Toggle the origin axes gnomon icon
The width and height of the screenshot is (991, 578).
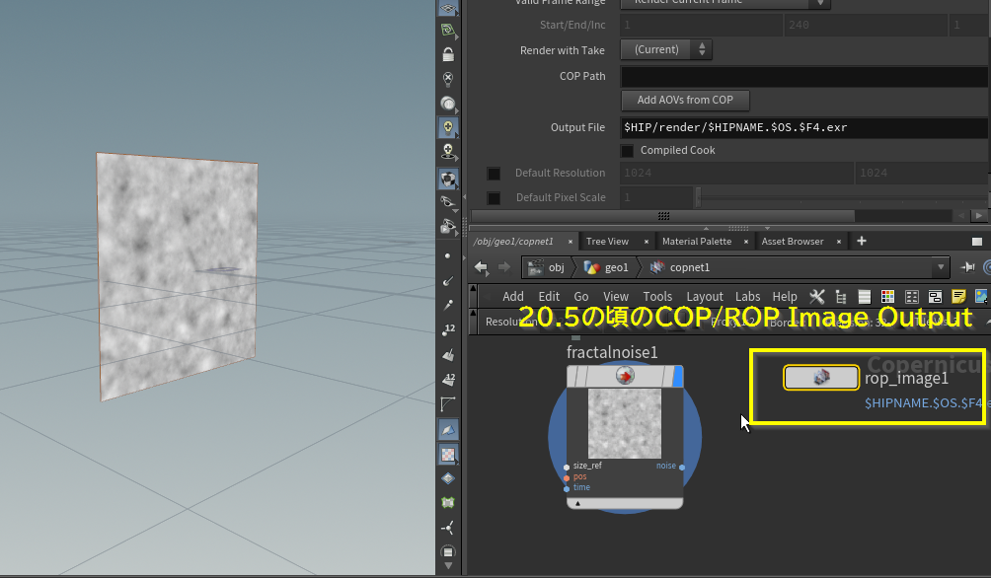[448, 528]
